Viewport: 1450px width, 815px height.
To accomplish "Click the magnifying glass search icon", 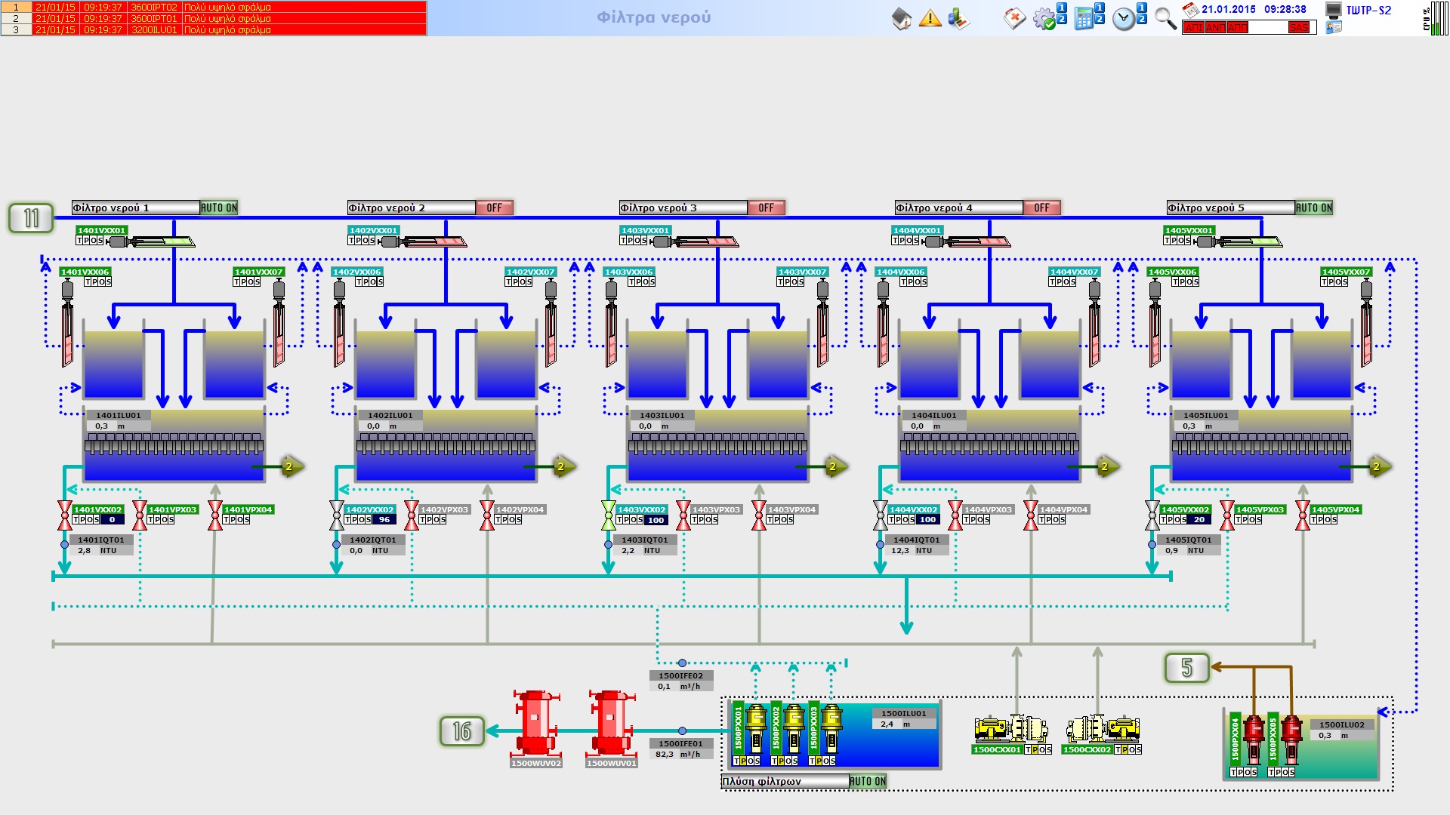I will click(1165, 19).
